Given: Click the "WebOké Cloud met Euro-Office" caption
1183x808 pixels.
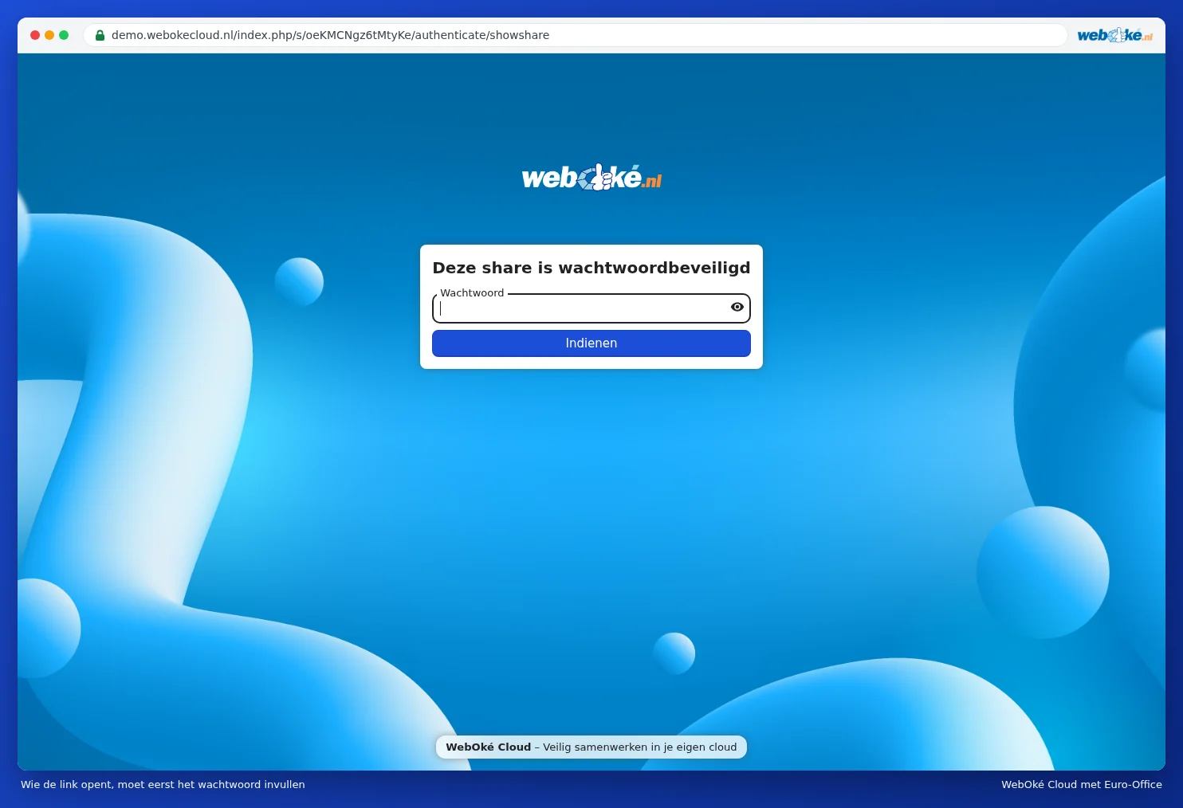Looking at the screenshot, I should coord(1082,785).
